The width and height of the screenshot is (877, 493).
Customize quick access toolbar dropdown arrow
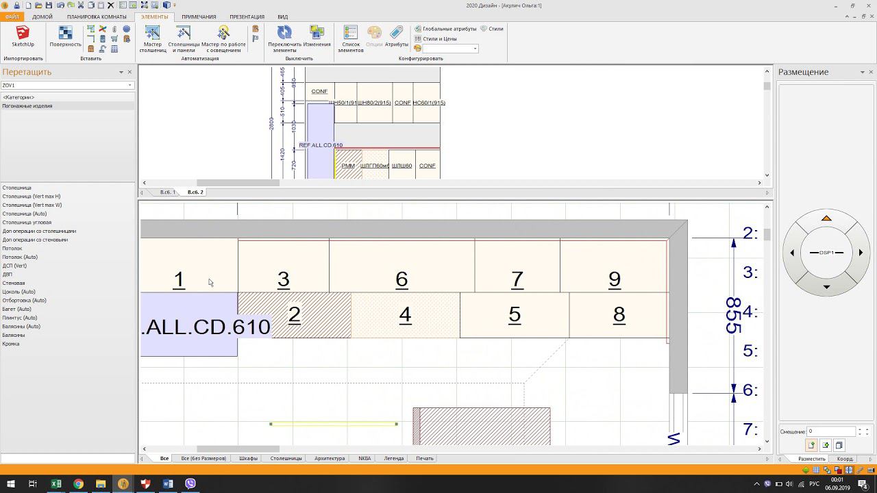pos(175,5)
